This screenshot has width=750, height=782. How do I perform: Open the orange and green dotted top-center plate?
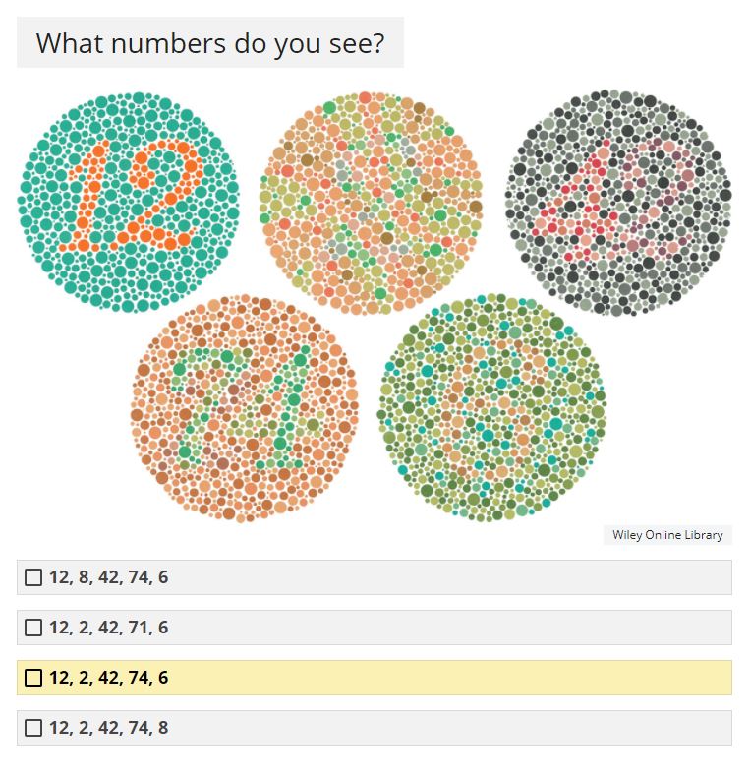372,203
